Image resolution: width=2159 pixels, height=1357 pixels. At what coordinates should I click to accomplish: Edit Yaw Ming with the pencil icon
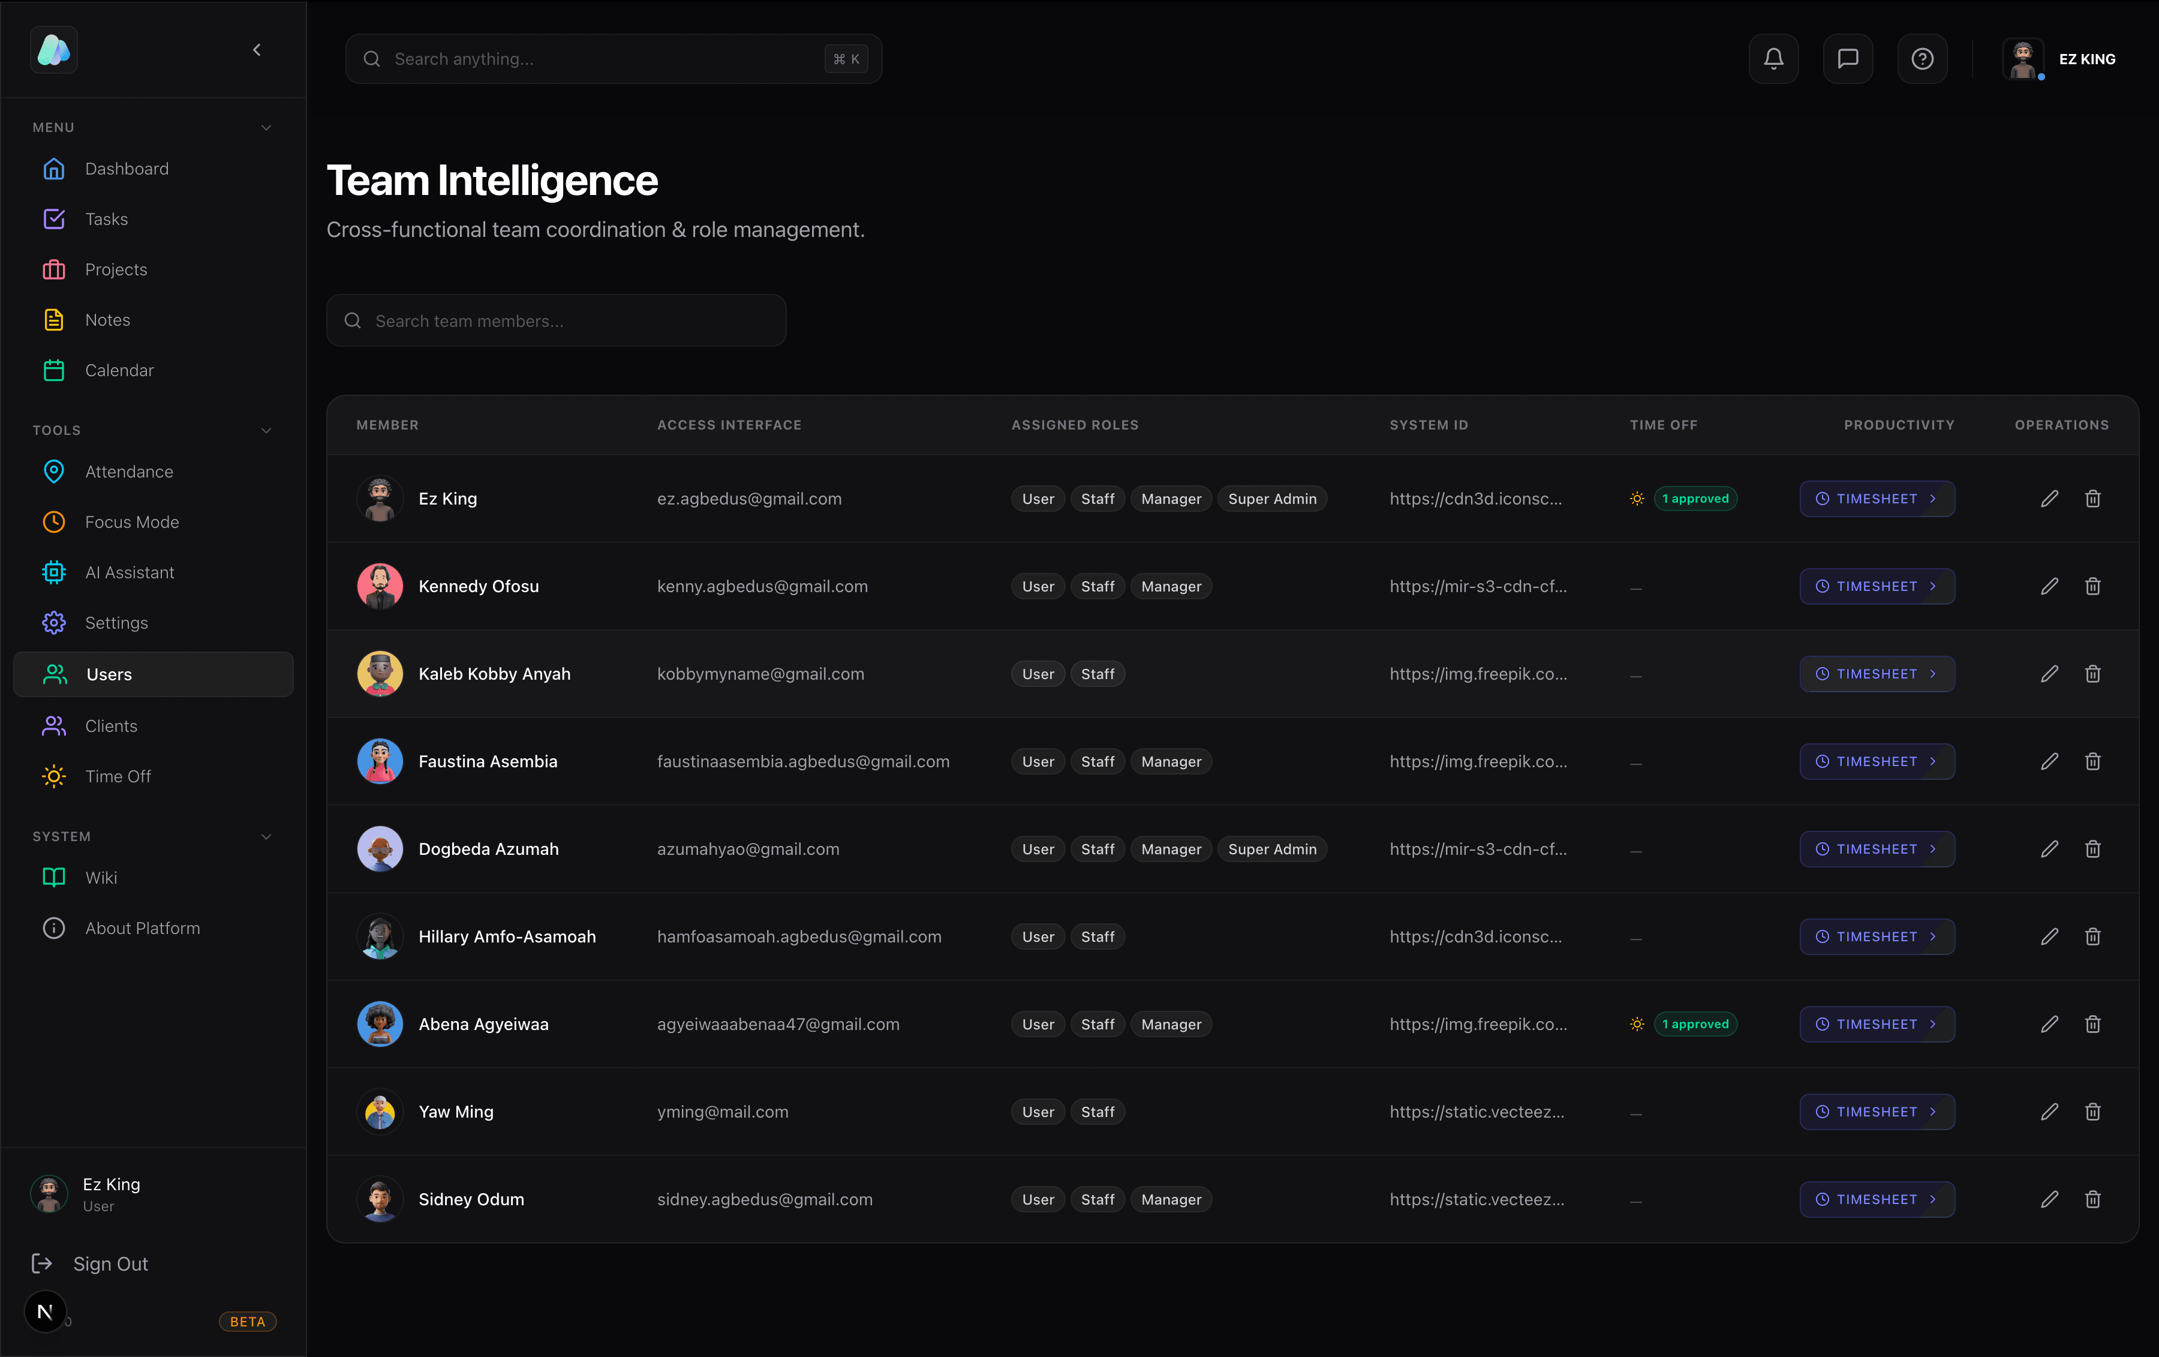pos(2050,1112)
